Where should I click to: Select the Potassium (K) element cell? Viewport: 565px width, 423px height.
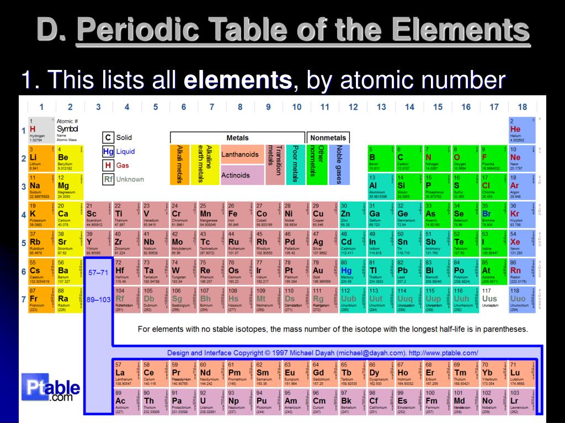click(41, 215)
